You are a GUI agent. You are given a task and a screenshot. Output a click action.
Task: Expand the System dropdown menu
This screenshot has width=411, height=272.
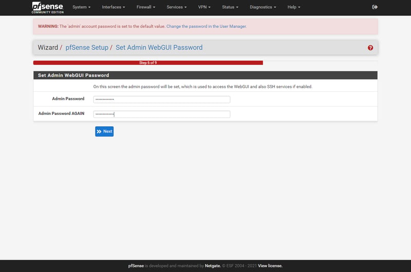(81, 7)
